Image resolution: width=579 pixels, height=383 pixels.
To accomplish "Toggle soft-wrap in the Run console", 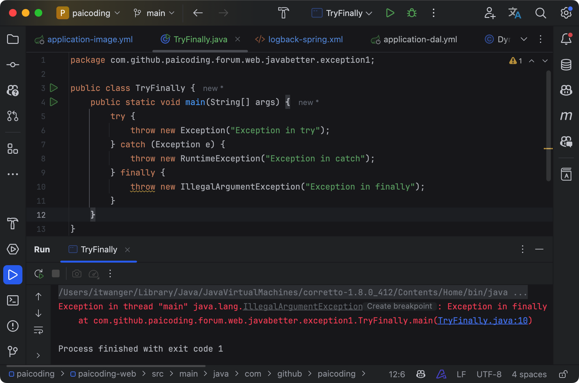I will 38,330.
